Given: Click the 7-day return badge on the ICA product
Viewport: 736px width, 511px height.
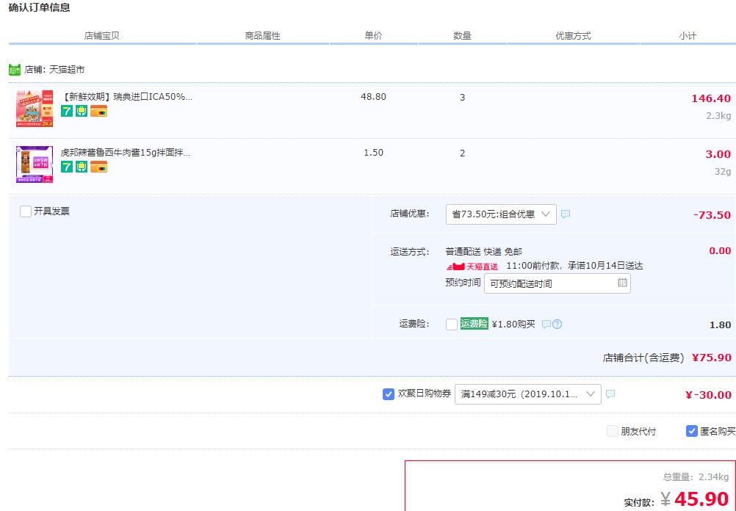Looking at the screenshot, I should pyautogui.click(x=67, y=111).
